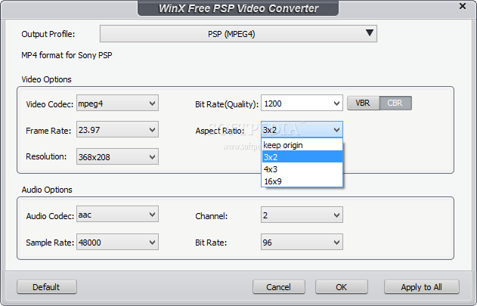
Task: Open the audio Bit Rate 96 dropdown
Action: coord(302,242)
